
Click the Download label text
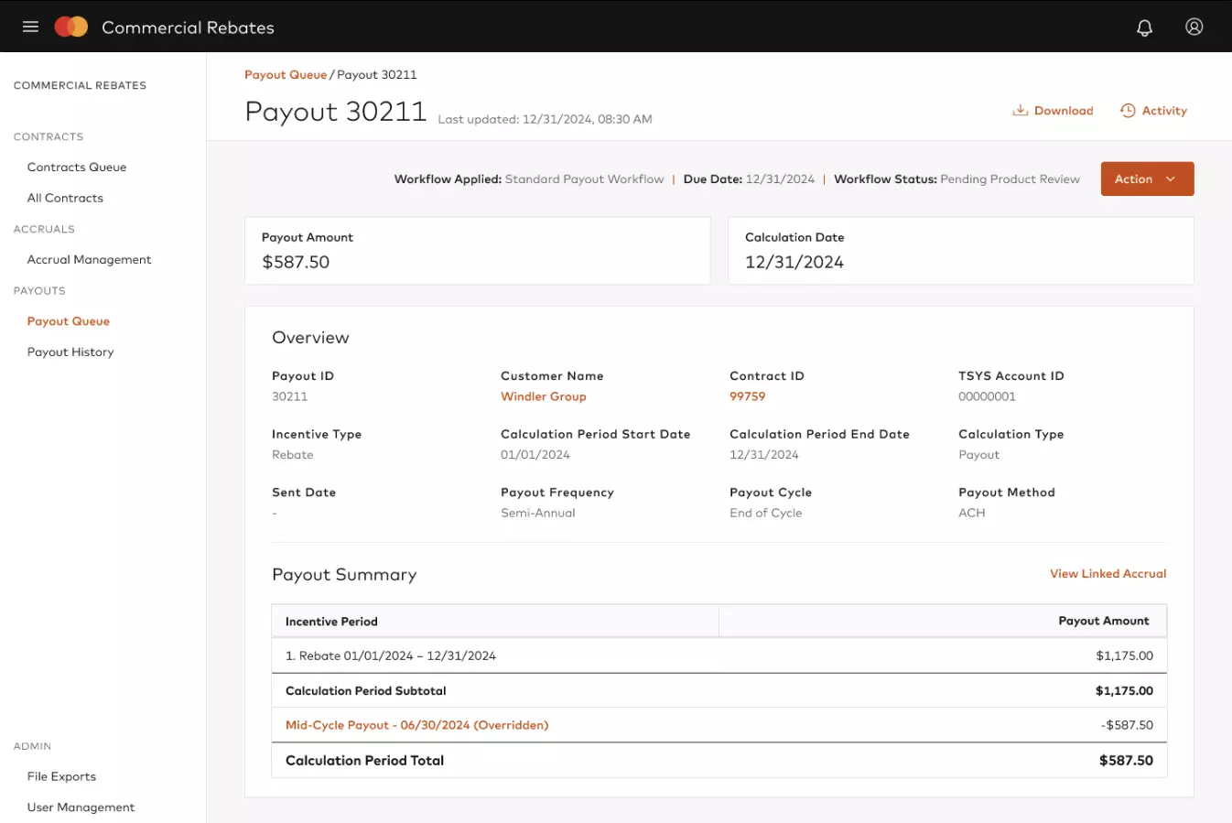point(1064,111)
